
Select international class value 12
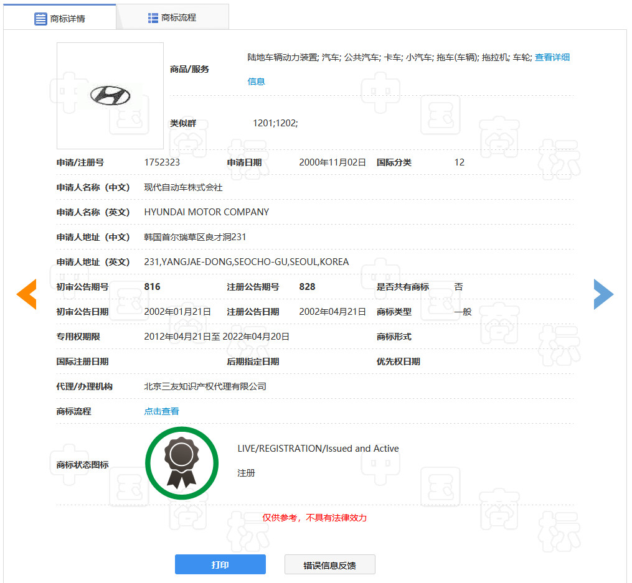(x=460, y=162)
